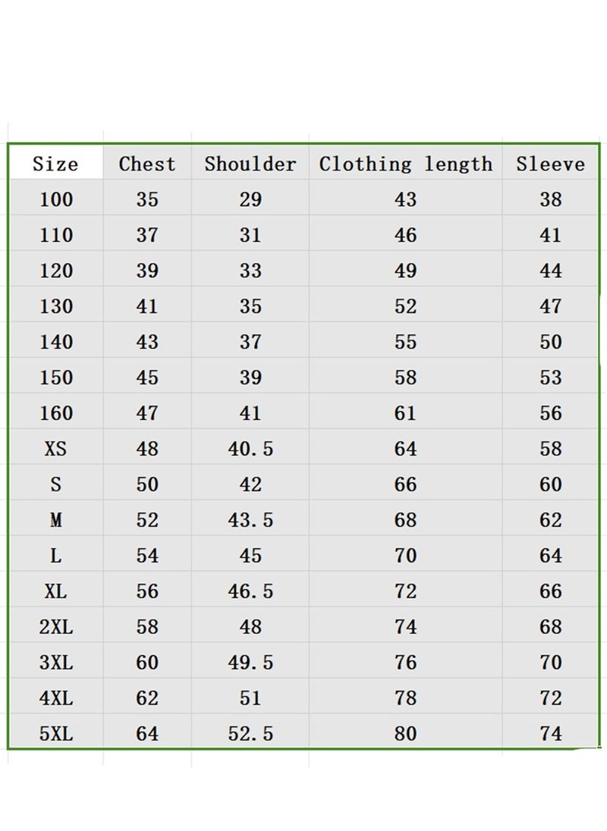Select the Shoulder column header cell
The image size is (607, 831).
[250, 162]
